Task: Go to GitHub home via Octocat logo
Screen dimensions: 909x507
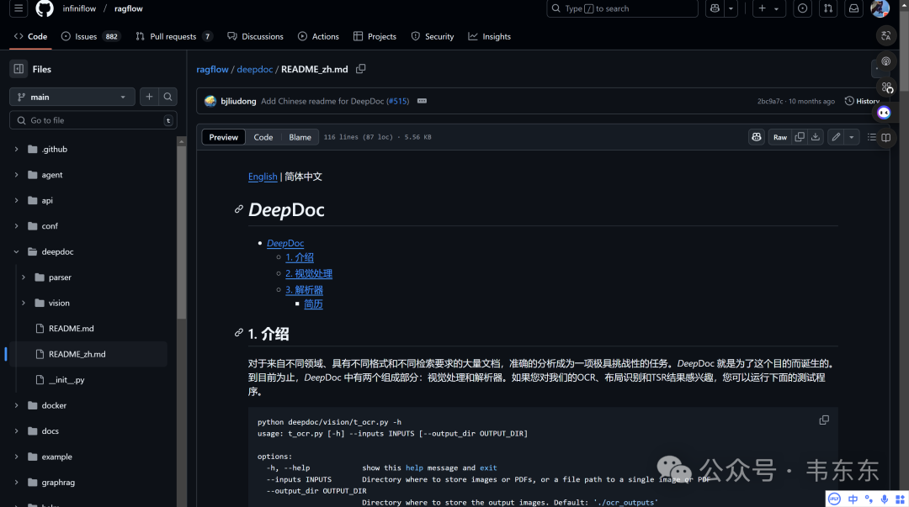Action: 45,8
